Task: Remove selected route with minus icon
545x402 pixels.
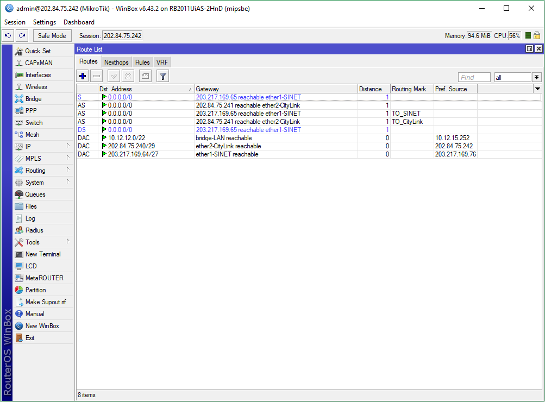Action: [97, 76]
